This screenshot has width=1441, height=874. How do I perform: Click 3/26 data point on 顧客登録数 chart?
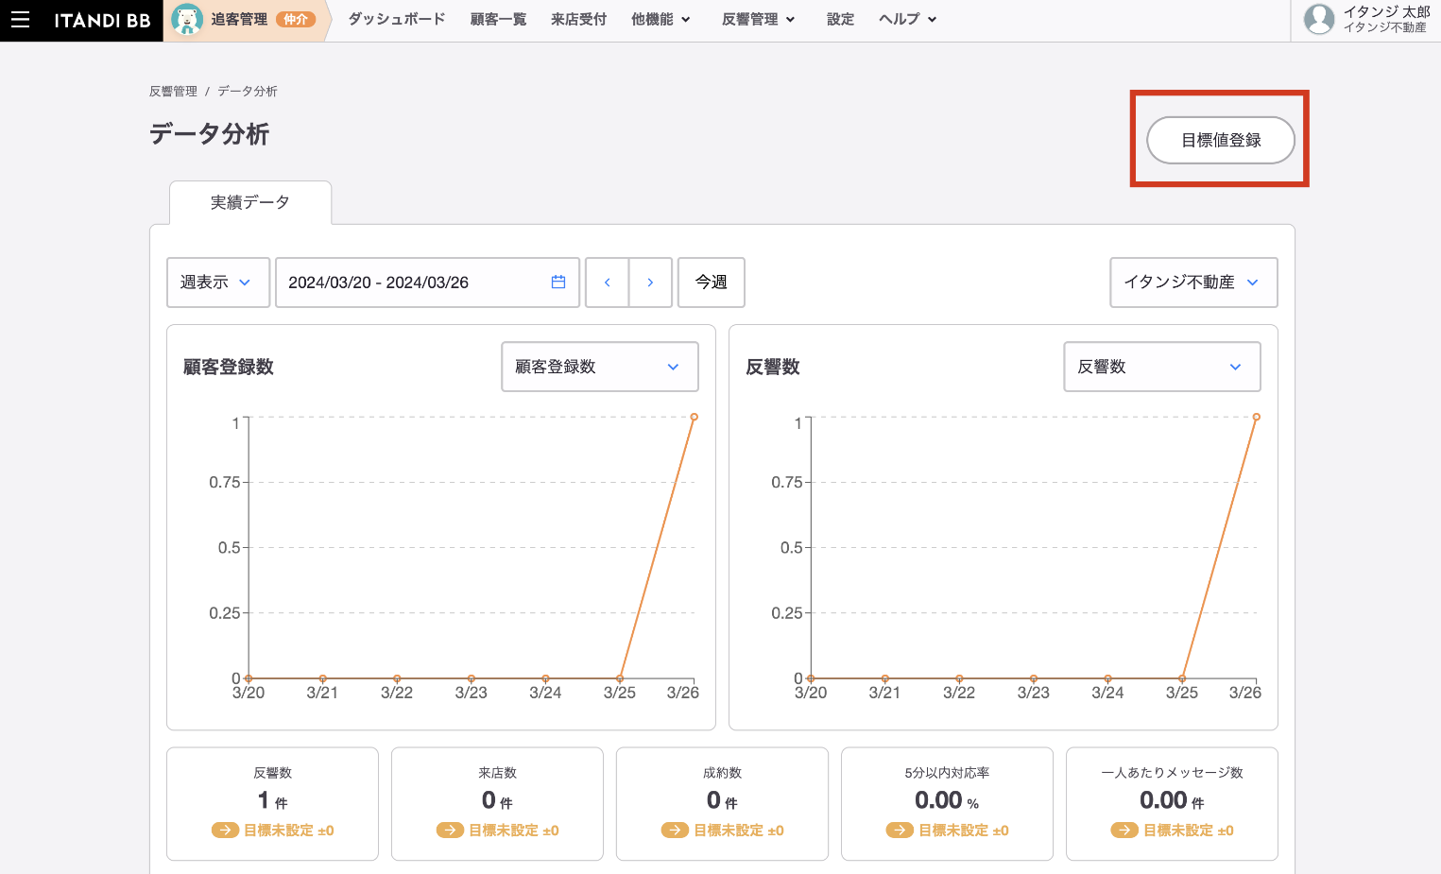[695, 417]
